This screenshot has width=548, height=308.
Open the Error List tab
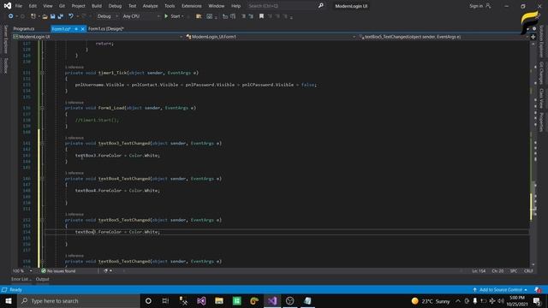(21, 279)
